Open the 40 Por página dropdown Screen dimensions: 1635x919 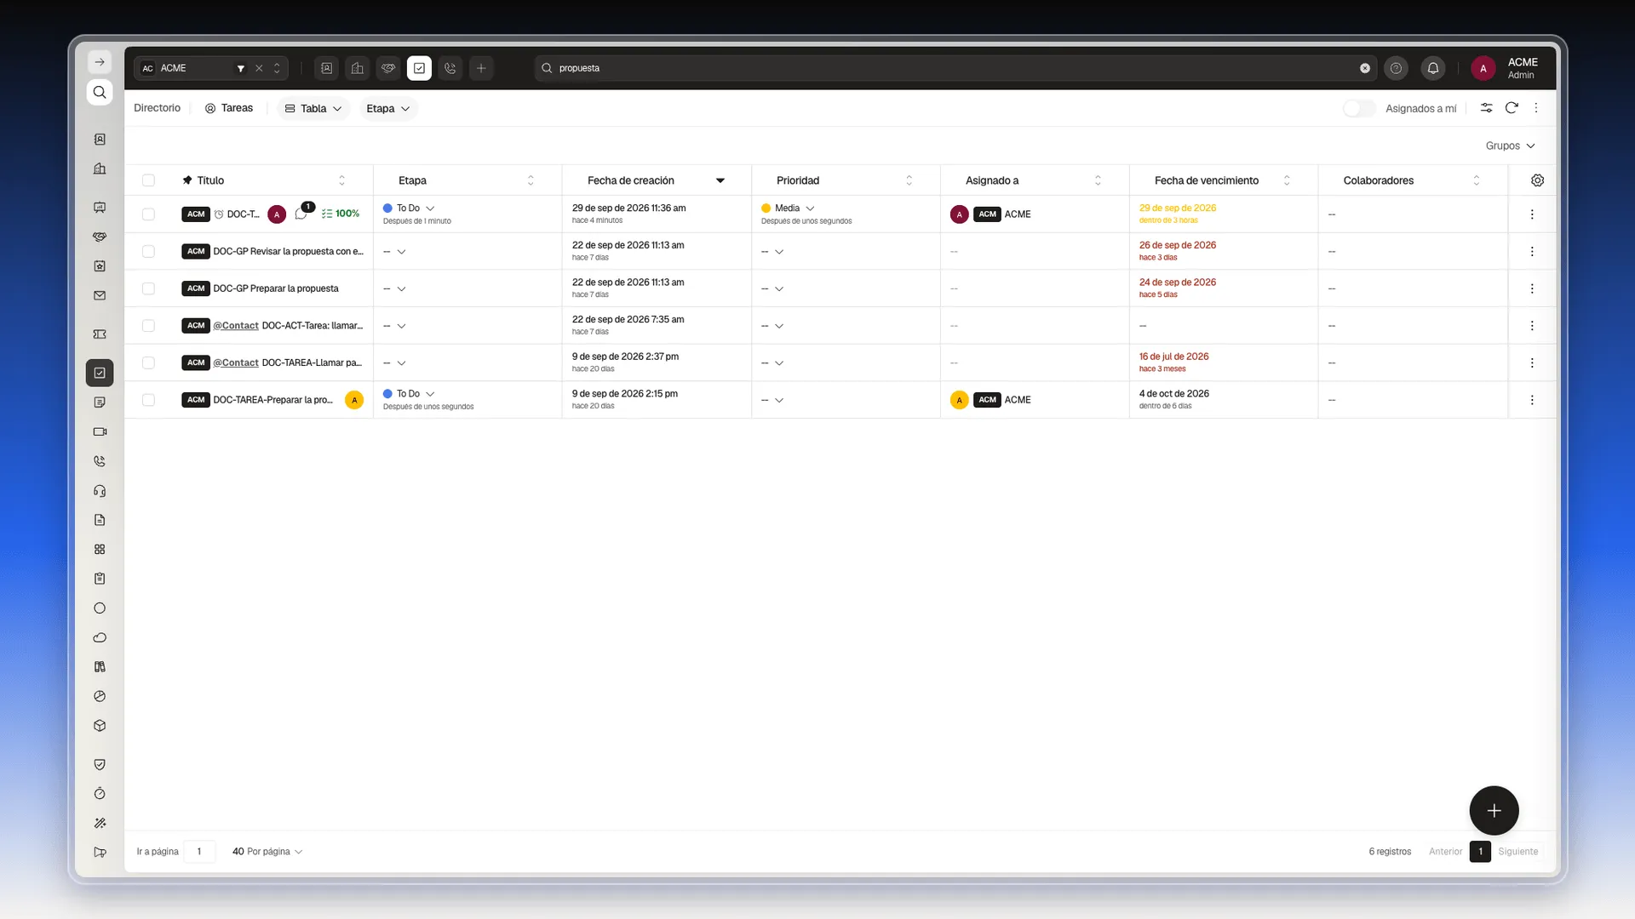267,852
